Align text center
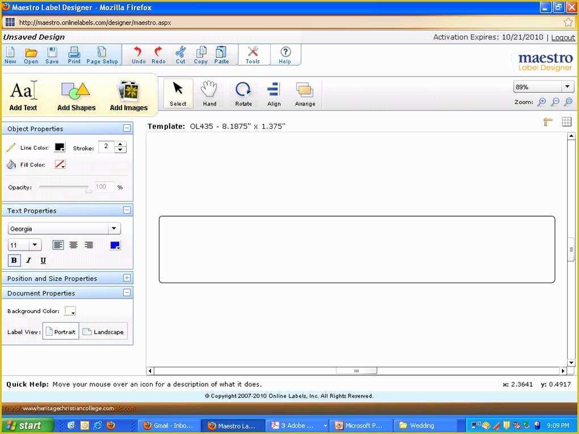Image resolution: width=579 pixels, height=434 pixels. point(73,245)
